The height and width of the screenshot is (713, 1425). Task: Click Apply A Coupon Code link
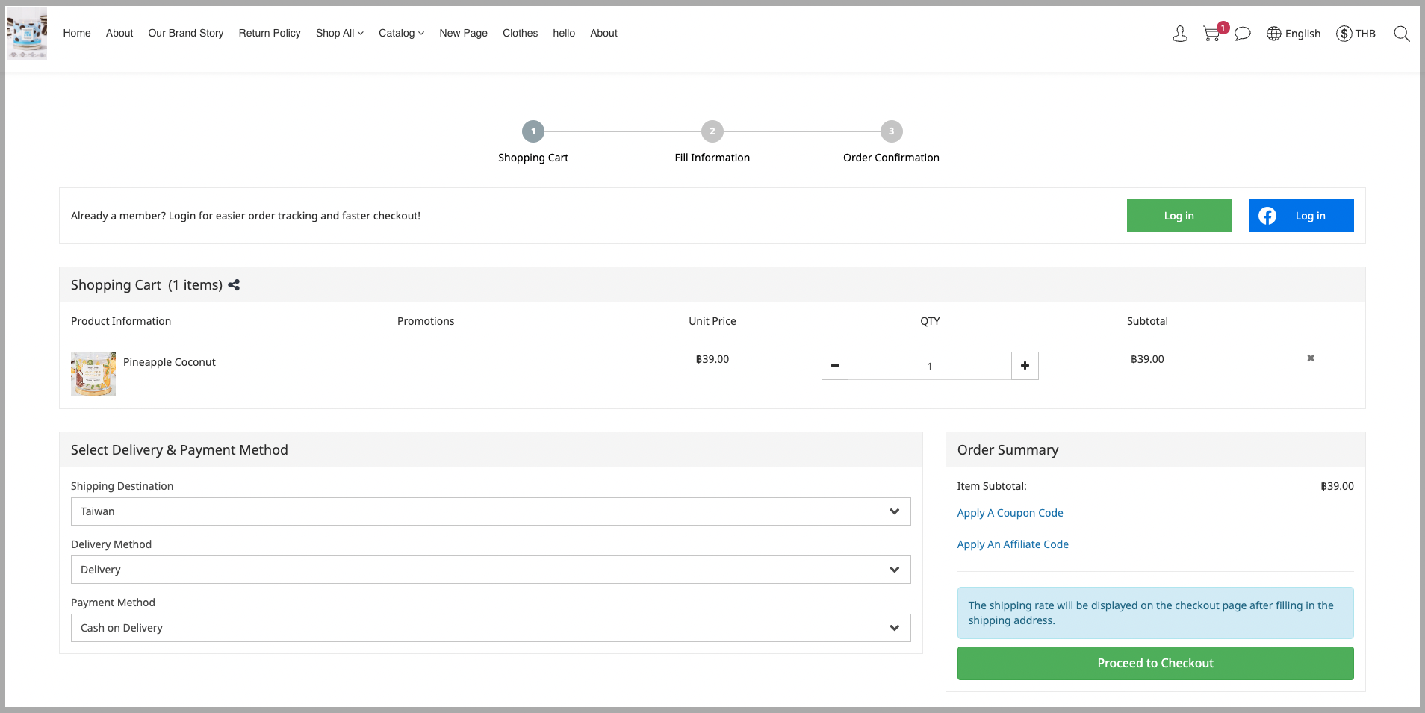coord(1010,513)
